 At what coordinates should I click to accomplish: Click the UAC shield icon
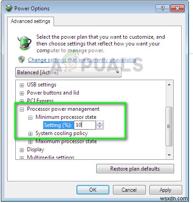coord(22,59)
